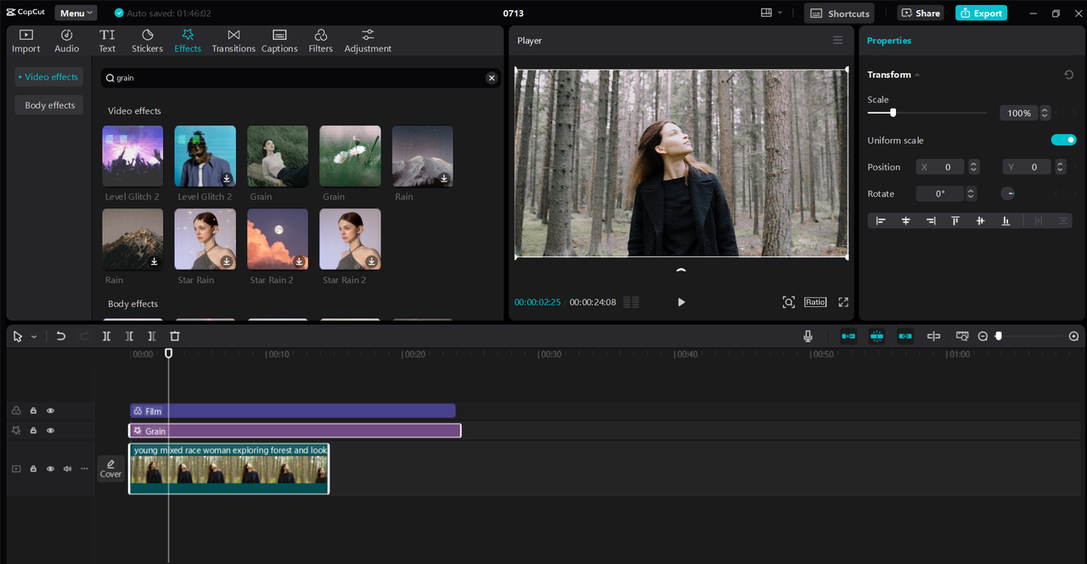Undo the last action
The image size is (1087, 564).
coord(61,336)
